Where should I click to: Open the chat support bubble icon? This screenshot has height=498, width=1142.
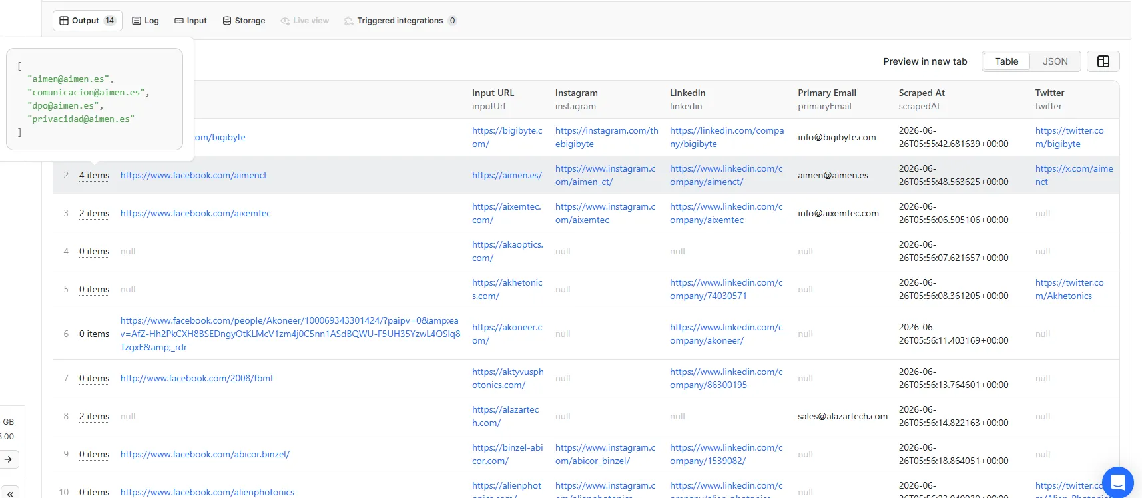(x=1117, y=482)
